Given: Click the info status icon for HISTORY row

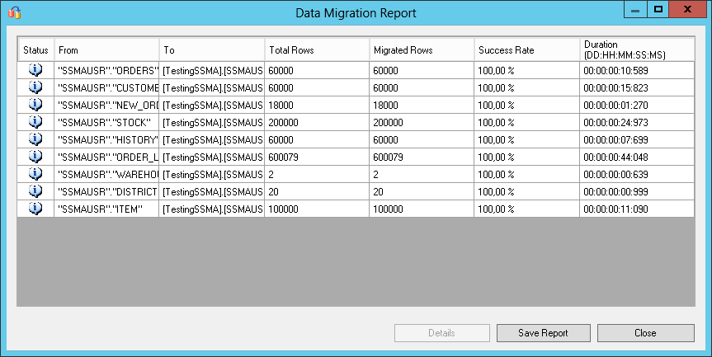Looking at the screenshot, I should [x=35, y=139].
